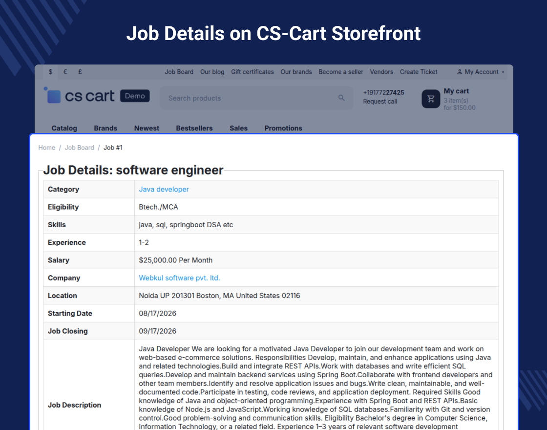Click the phone number +19177227425
The height and width of the screenshot is (430, 547).
(383, 92)
